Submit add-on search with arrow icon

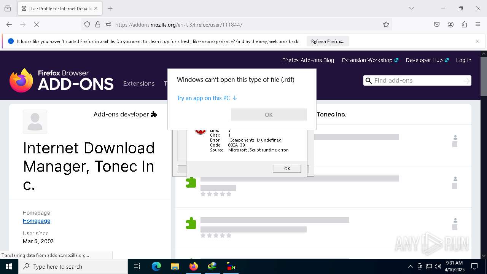466,81
